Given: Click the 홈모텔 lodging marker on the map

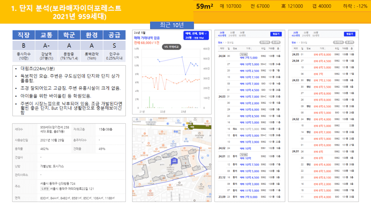Looking at the screenshot, I should coord(186,140).
